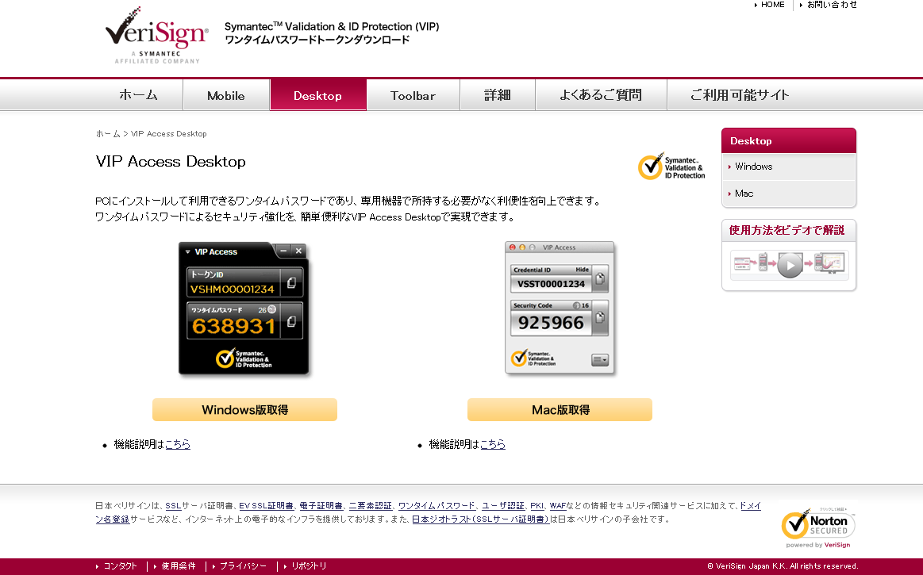Click the Desktop sidebar header

point(788,140)
